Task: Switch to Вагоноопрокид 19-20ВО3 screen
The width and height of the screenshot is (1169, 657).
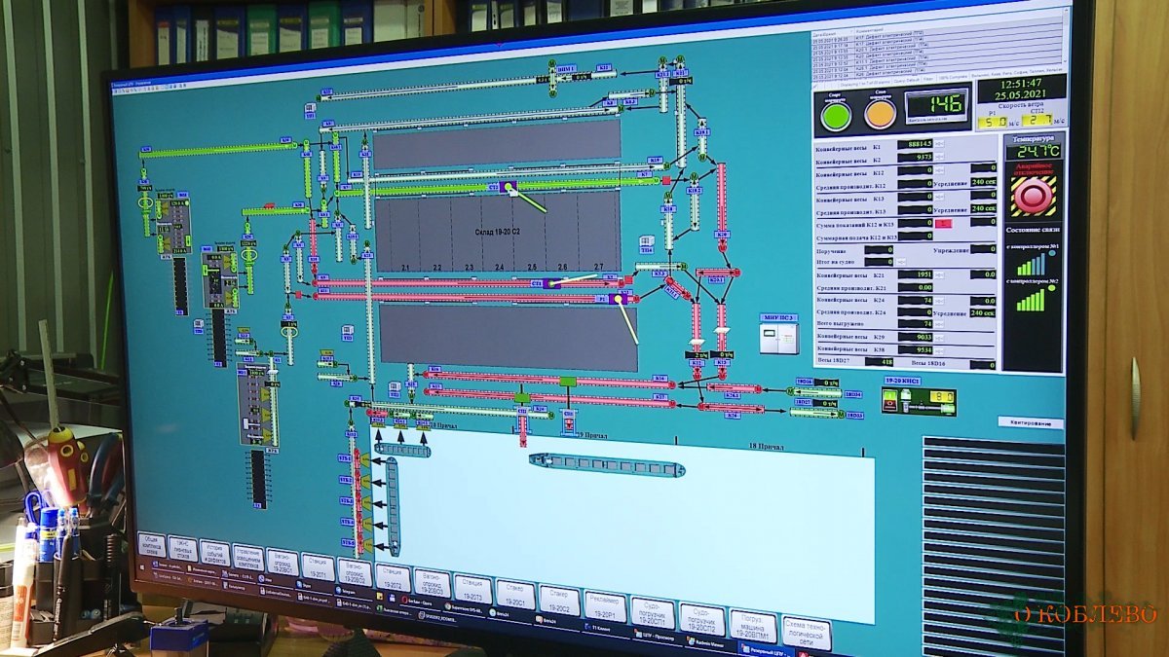Action: 432,582
